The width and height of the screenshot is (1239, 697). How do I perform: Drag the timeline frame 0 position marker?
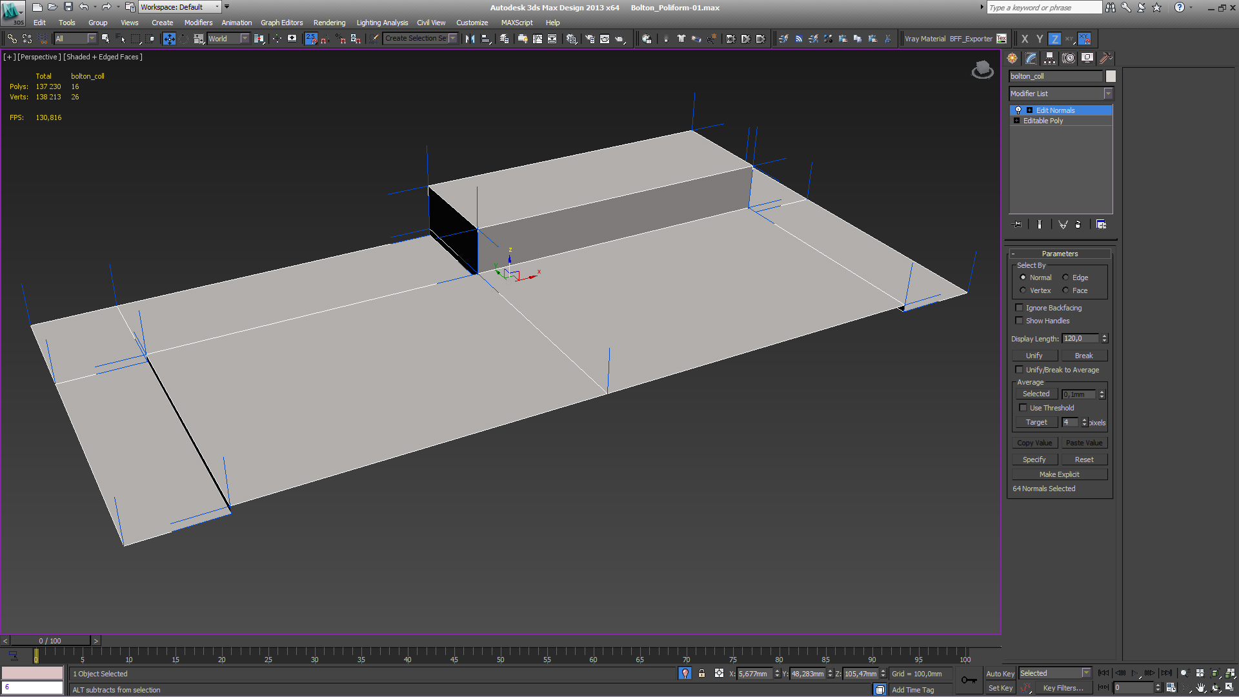pyautogui.click(x=35, y=655)
